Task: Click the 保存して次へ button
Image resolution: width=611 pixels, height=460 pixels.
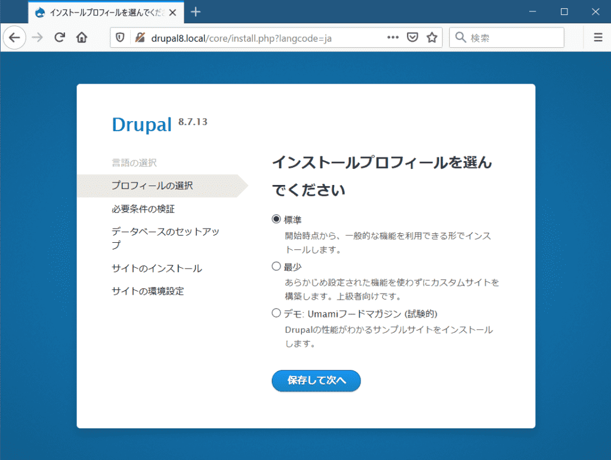Action: point(316,381)
